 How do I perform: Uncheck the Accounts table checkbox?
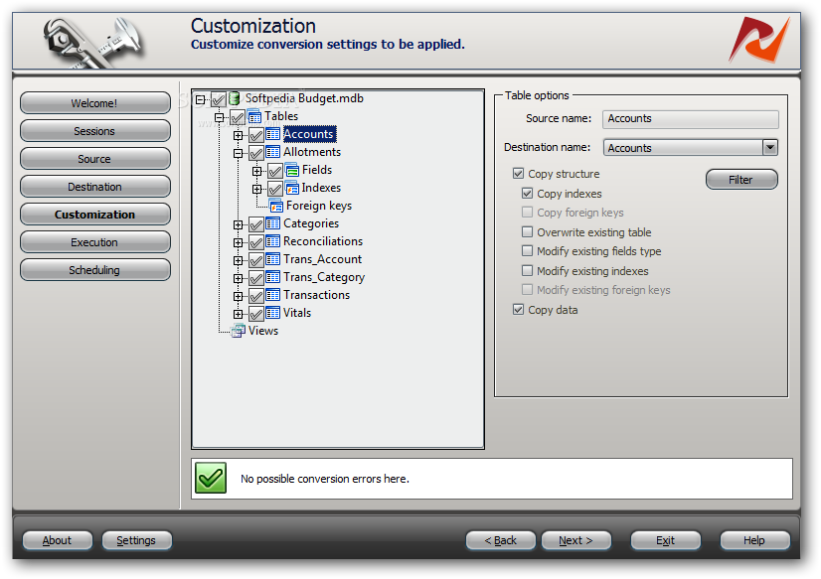click(x=256, y=135)
